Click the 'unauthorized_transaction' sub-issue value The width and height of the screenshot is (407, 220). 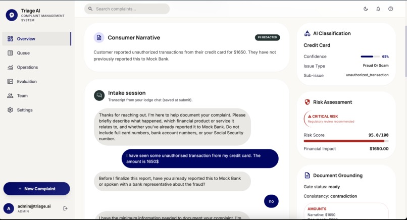(367, 75)
